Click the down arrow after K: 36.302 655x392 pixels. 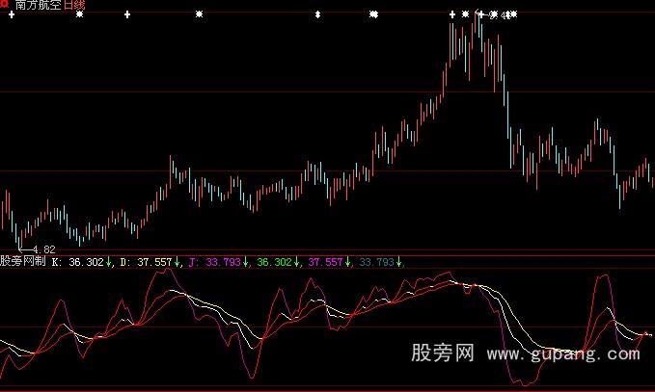(109, 262)
